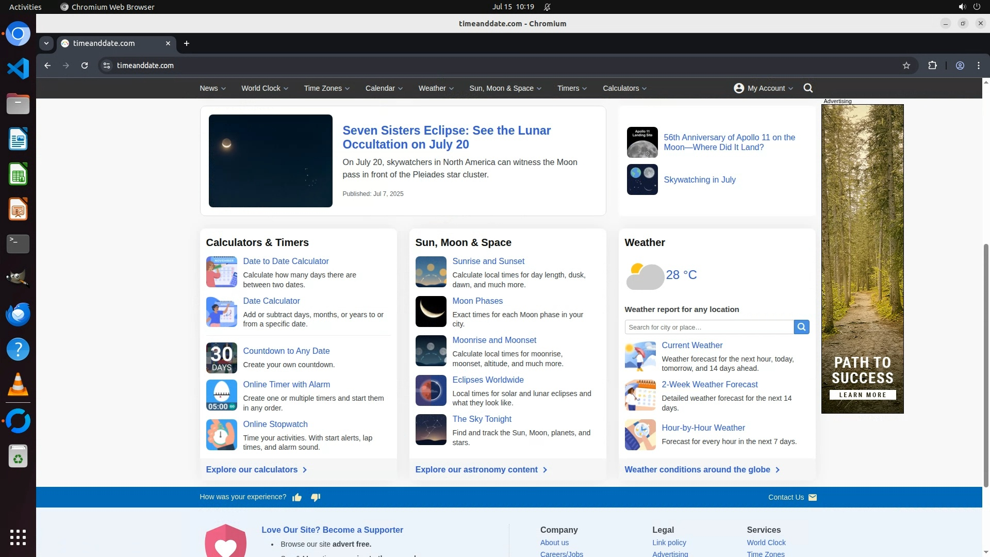Click the site search magnifier icon

[x=808, y=88]
